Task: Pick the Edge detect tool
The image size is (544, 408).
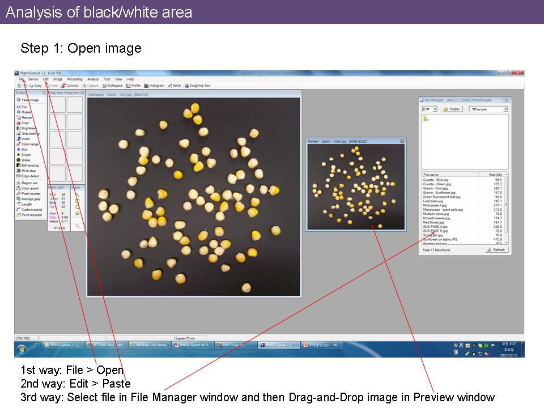Action: pyautogui.click(x=29, y=176)
